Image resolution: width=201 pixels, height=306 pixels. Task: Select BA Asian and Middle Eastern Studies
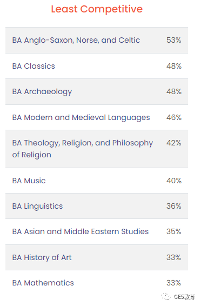[x=81, y=231]
